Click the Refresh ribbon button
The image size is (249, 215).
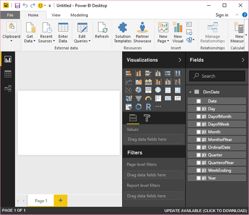tap(102, 30)
